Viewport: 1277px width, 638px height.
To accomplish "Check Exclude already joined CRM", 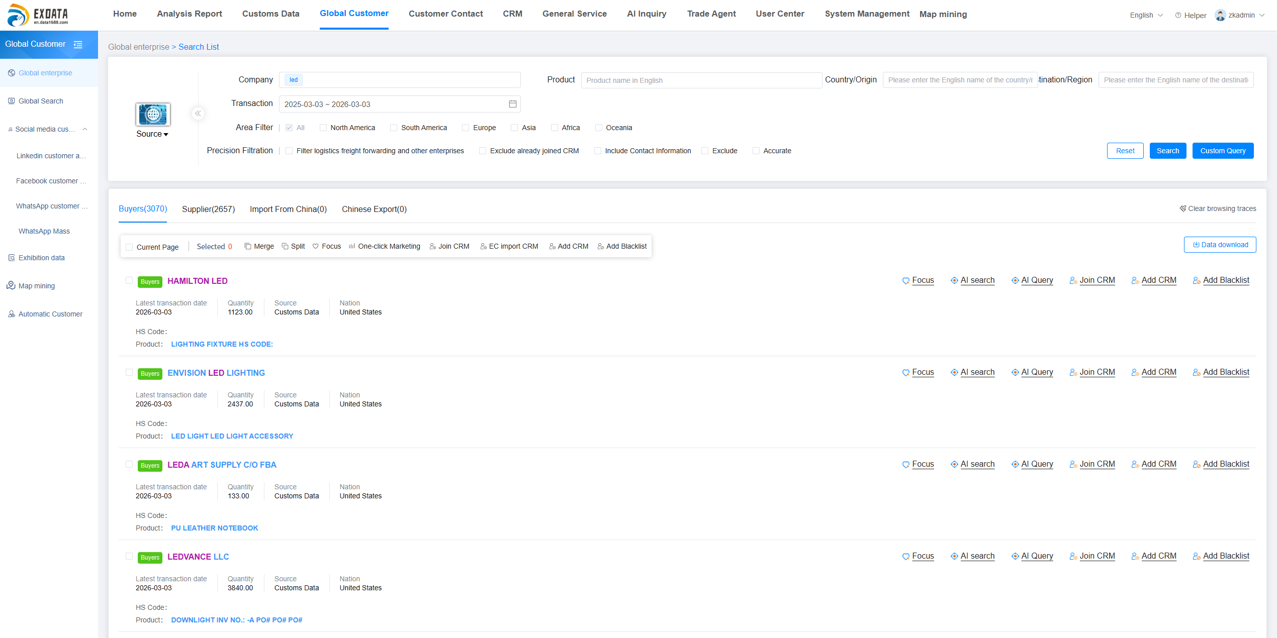I will click(x=483, y=151).
